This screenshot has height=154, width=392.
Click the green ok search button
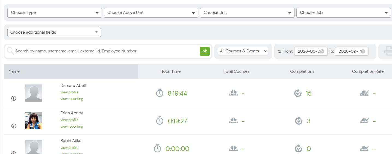205,51
